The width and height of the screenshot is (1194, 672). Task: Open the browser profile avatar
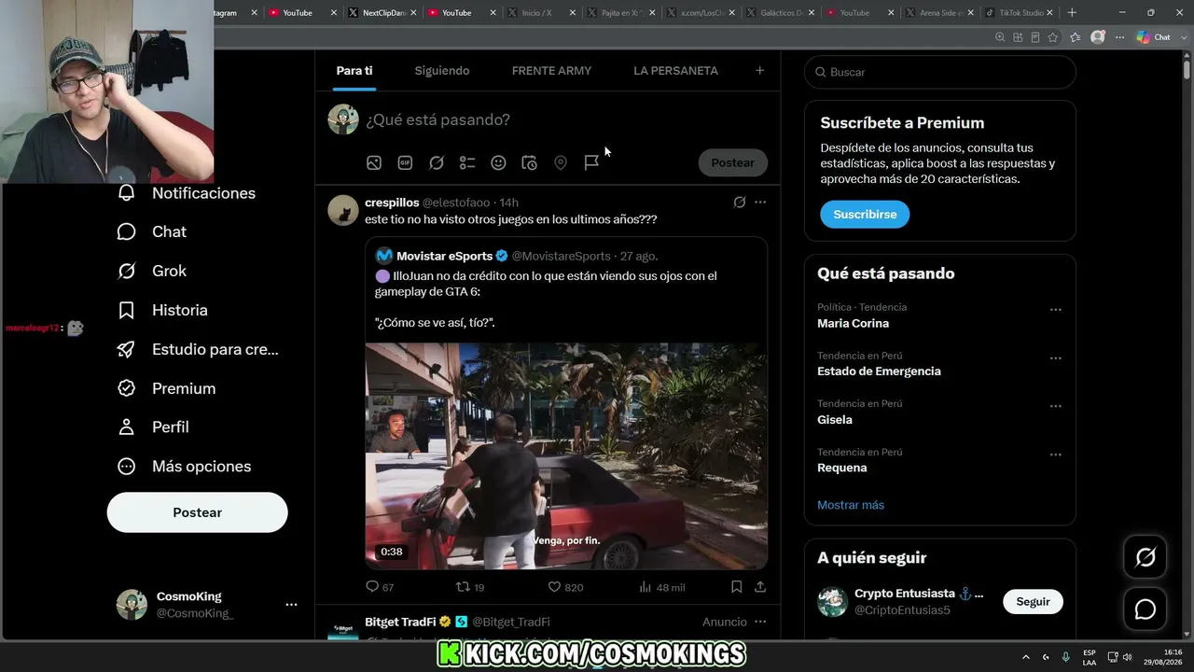click(1098, 37)
